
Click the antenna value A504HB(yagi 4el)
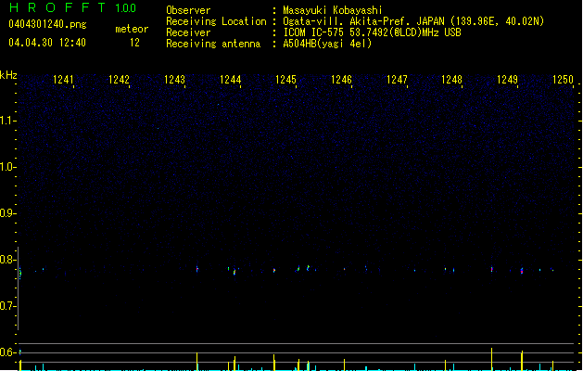(327, 44)
